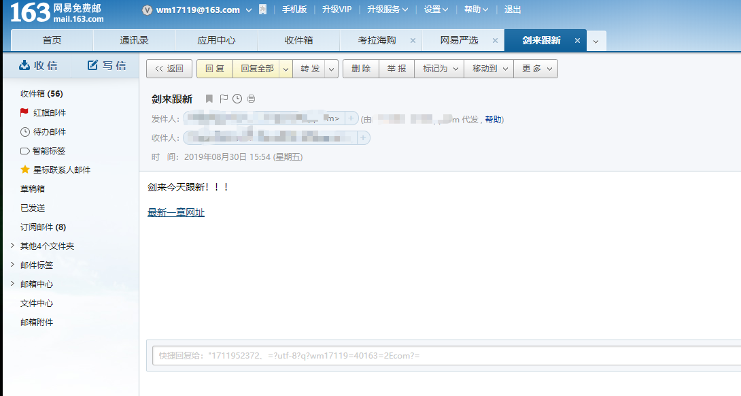Image resolution: width=741 pixels, height=396 pixels.
Task: Open smart tags 智能标签
Action: (43, 151)
